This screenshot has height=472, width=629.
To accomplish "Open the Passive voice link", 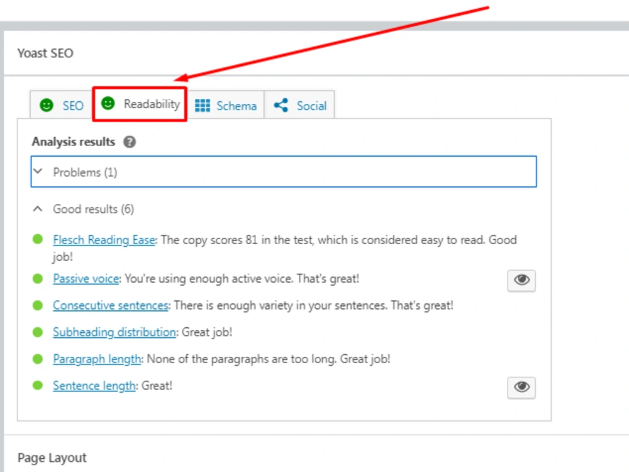I will pos(86,279).
